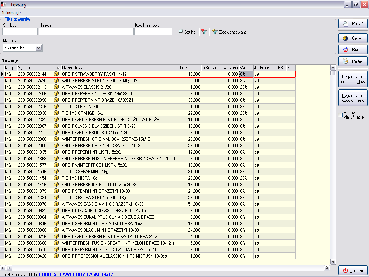369x277 pixels.
Task: Click the horizontal scrollbar thumb
Action: (x=9, y=268)
